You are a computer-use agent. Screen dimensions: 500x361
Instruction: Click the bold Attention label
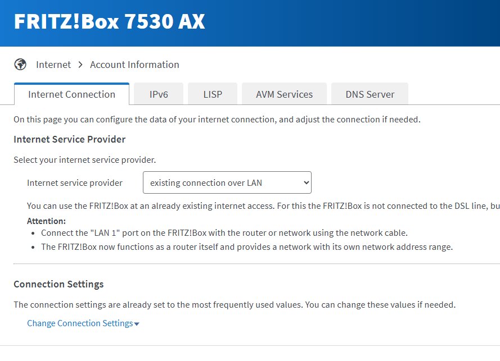[46, 221]
